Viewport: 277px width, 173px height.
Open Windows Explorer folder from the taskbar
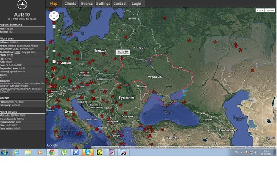(28, 152)
